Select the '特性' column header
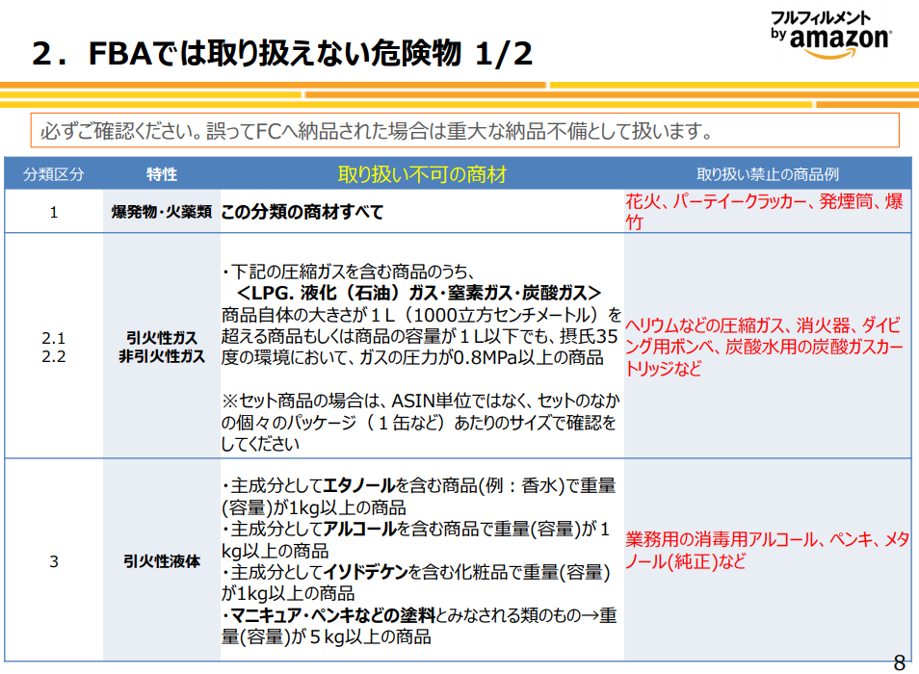The height and width of the screenshot is (674, 919). [x=162, y=174]
